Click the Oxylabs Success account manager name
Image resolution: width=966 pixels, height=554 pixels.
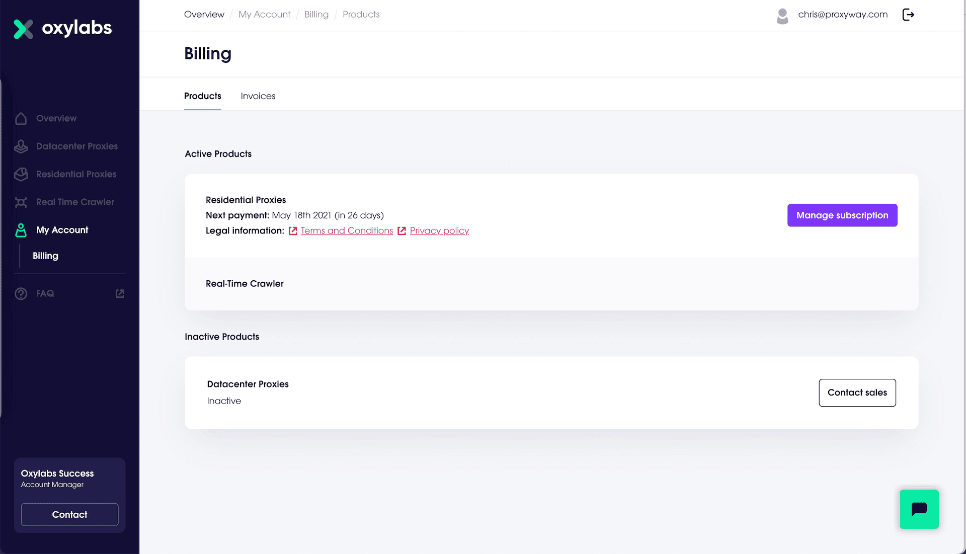pos(57,473)
